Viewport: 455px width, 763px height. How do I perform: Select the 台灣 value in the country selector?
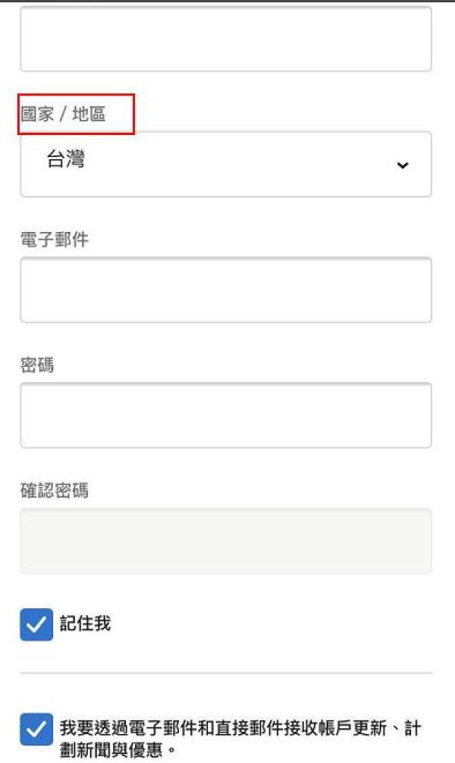pos(66,160)
